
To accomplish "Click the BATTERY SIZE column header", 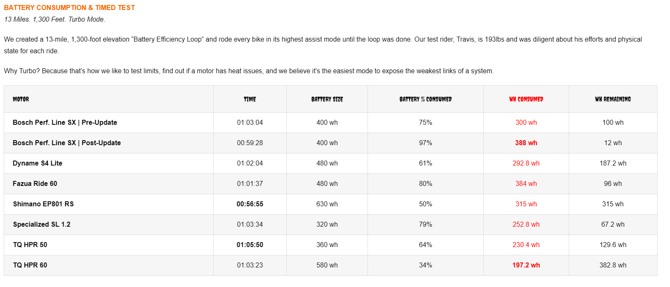I will point(327,99).
